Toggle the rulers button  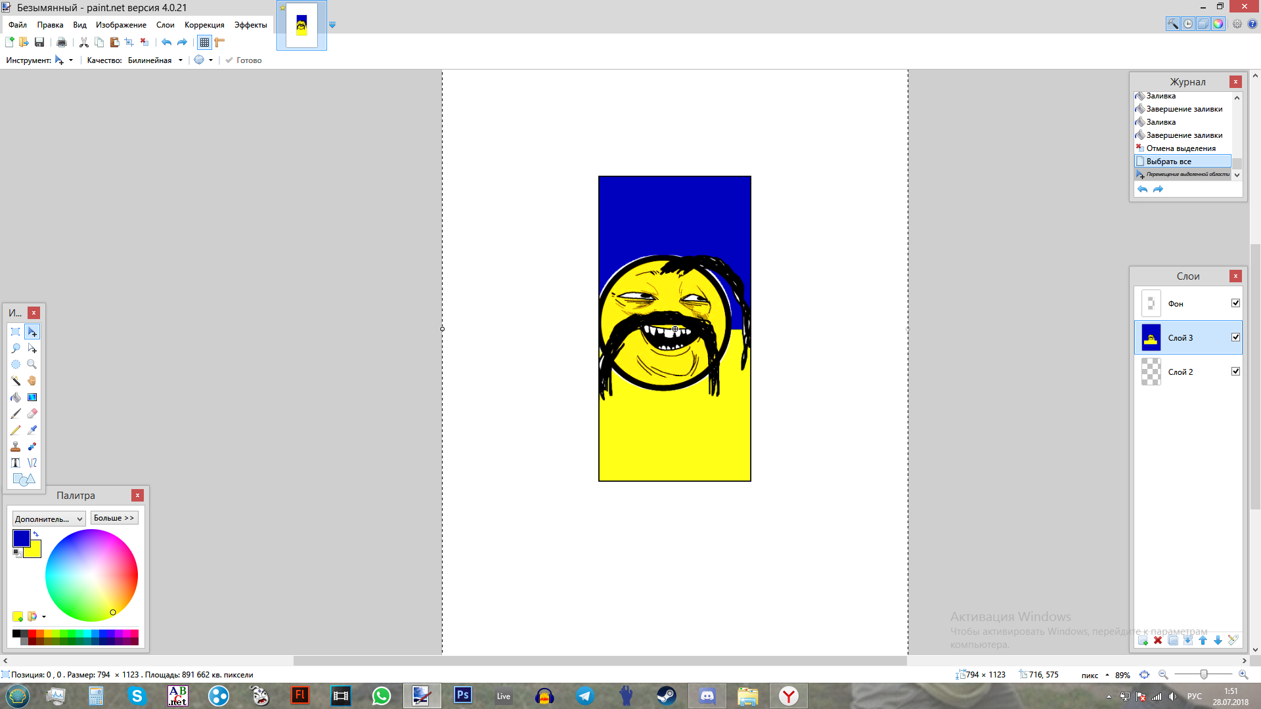pyautogui.click(x=219, y=42)
